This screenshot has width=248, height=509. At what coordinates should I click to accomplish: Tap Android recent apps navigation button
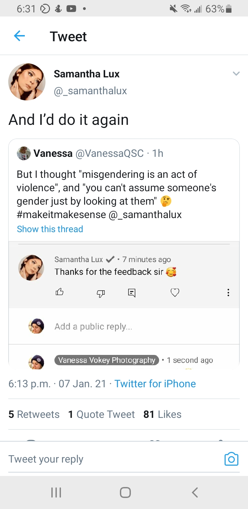click(56, 492)
